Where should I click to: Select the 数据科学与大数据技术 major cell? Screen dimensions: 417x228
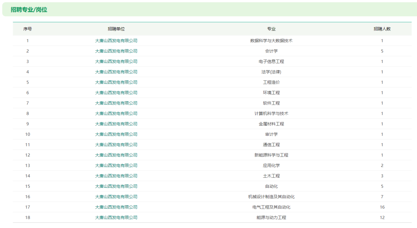[271, 41]
